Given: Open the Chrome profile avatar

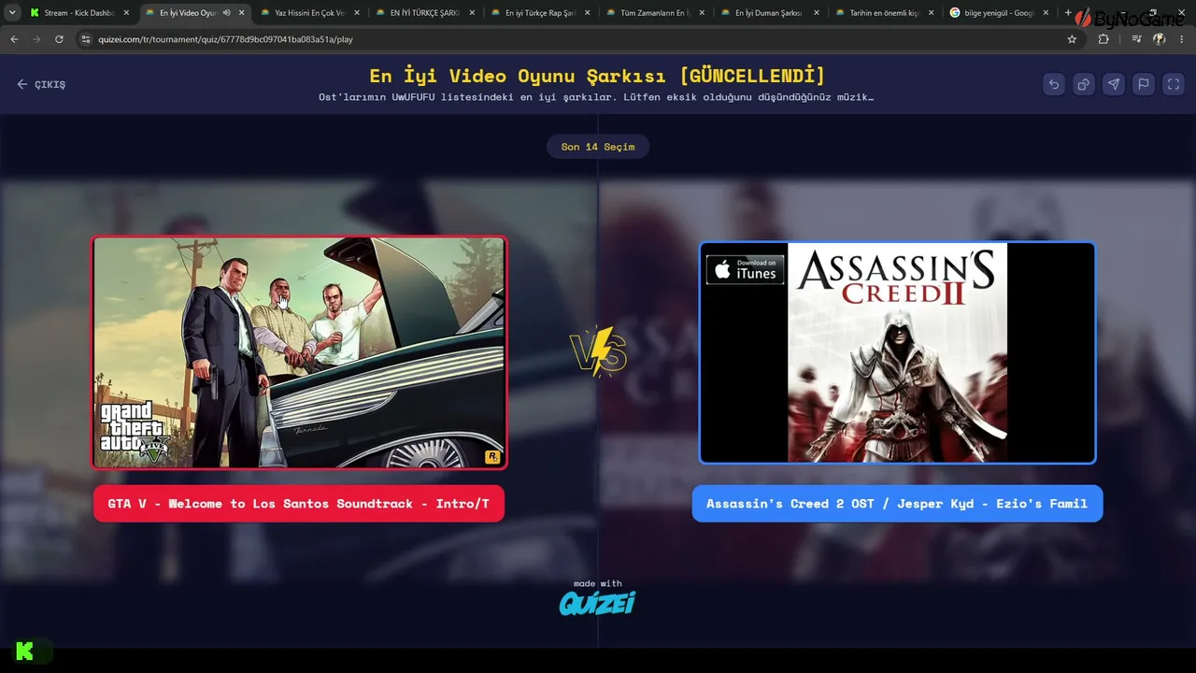Looking at the screenshot, I should pyautogui.click(x=1160, y=39).
